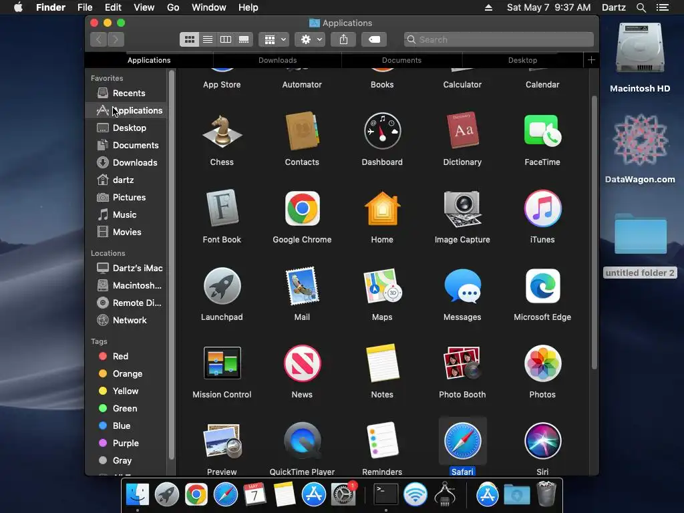Select the News app icon
The width and height of the screenshot is (684, 513).
pyautogui.click(x=302, y=363)
